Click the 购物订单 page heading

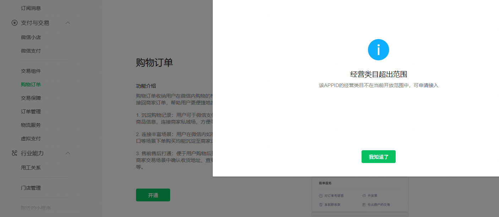154,63
